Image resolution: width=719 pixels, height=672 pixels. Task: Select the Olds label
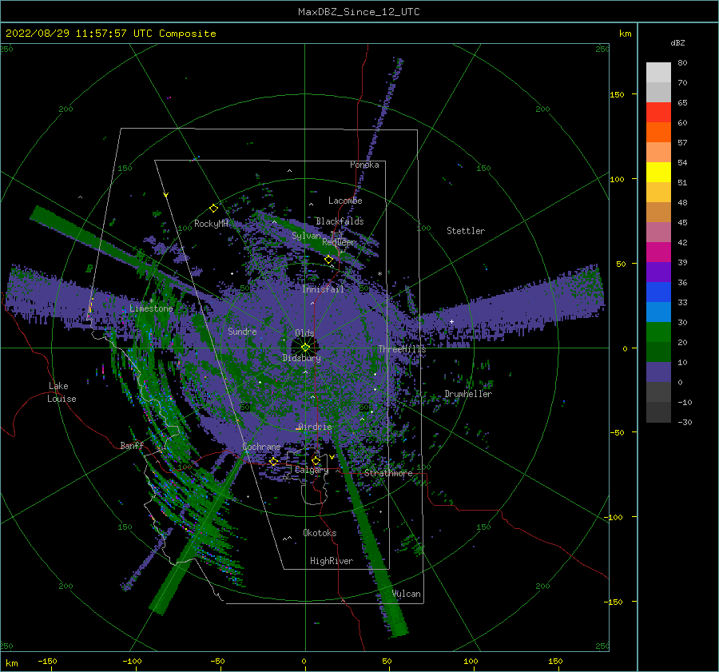304,333
